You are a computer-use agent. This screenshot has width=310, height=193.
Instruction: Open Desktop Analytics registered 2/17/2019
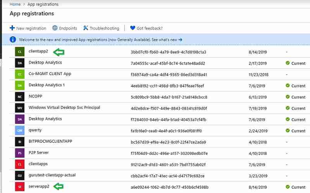click(x=45, y=62)
